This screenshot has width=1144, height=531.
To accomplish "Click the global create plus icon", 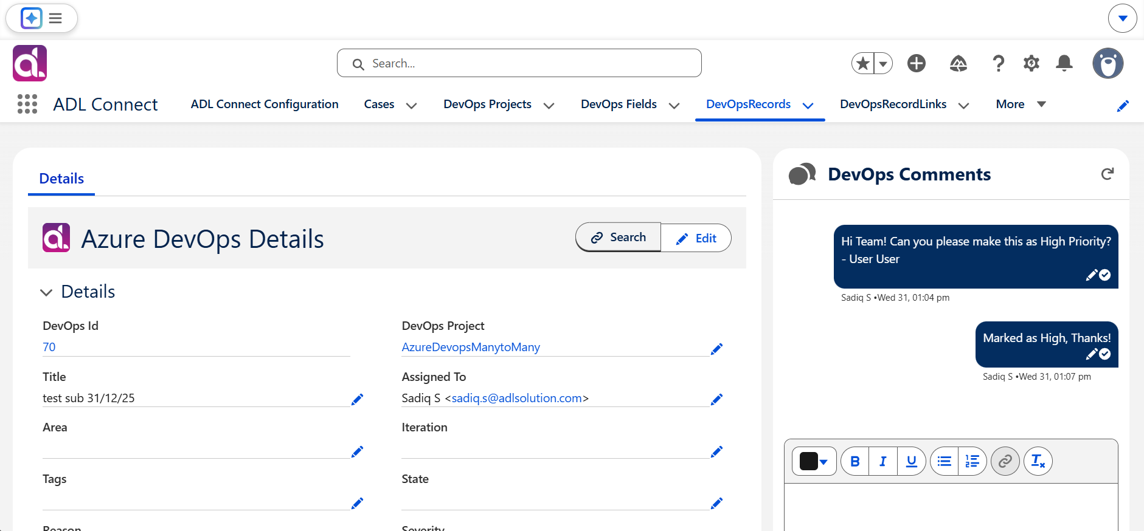I will pos(916,63).
